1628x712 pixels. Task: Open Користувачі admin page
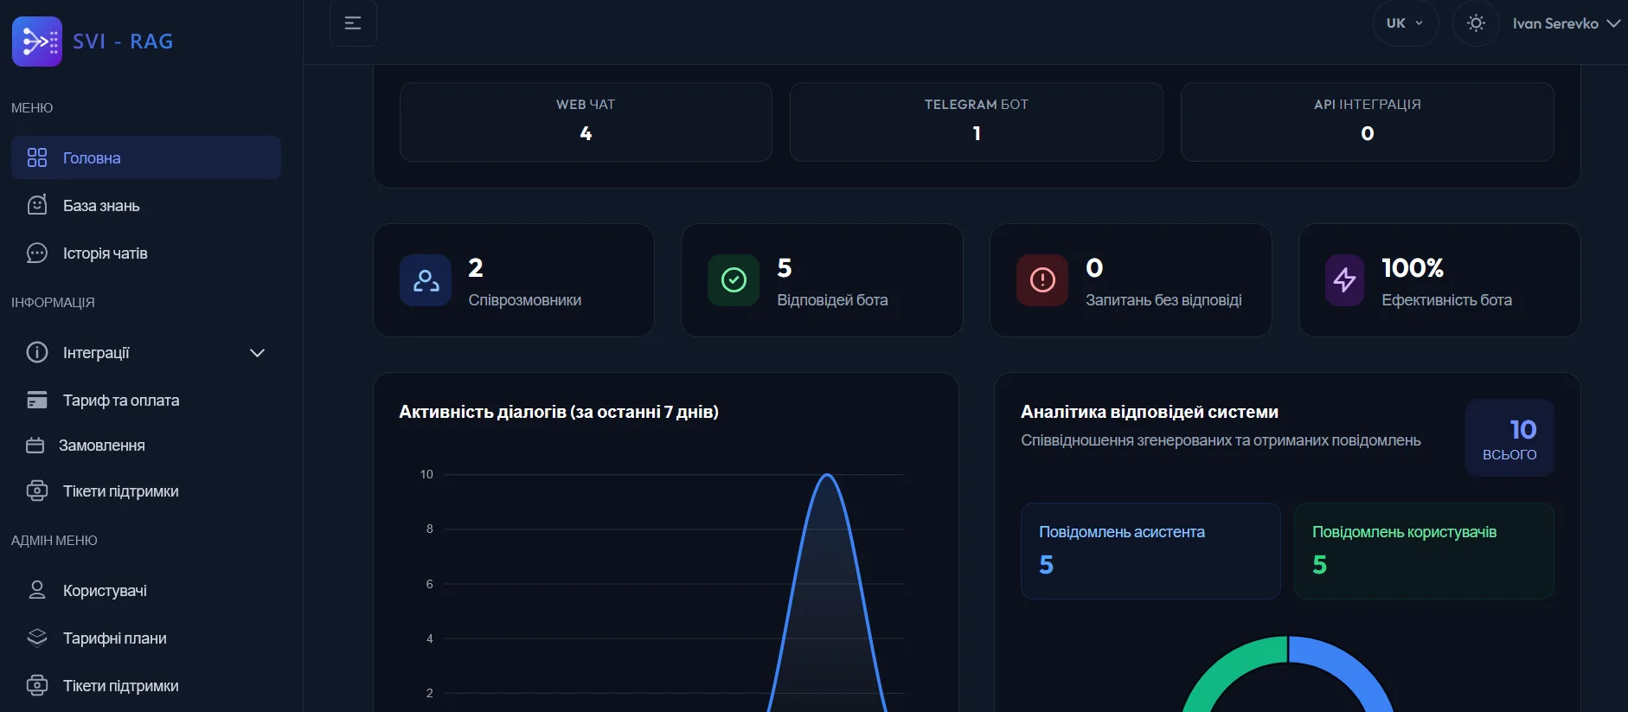tap(146, 591)
